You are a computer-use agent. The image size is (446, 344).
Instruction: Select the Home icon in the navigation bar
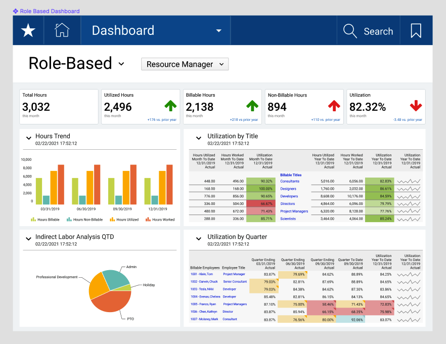tap(62, 30)
